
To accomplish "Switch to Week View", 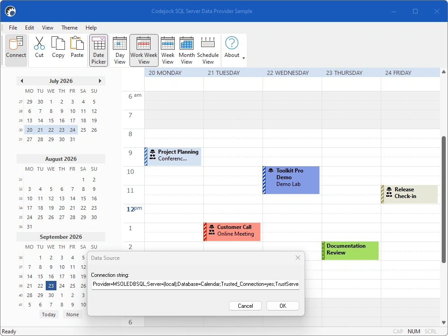I will point(168,50).
